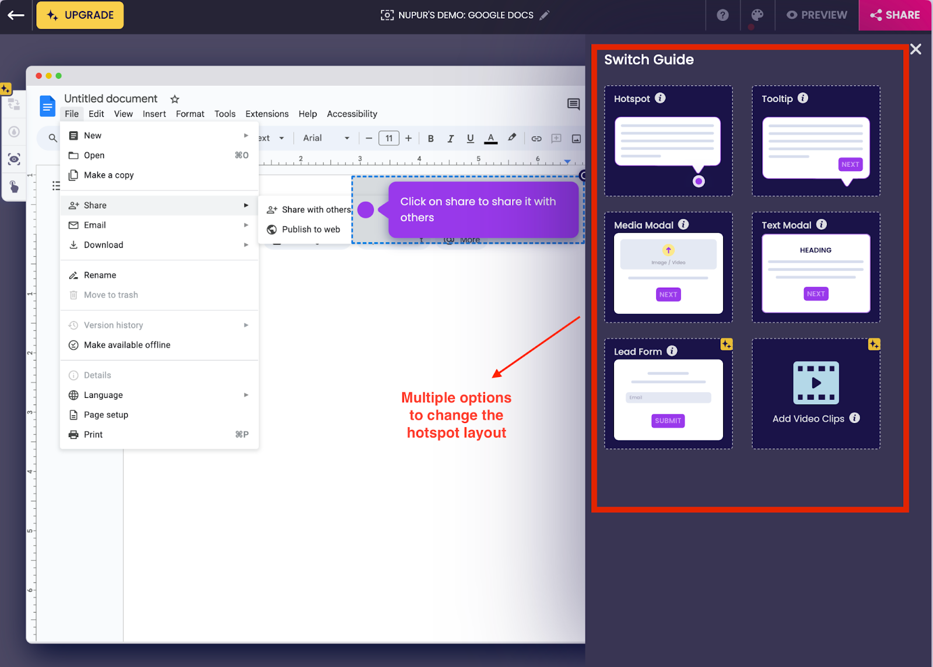Edit the demo title with the pencil icon
This screenshot has height=667, width=933.
(x=545, y=15)
